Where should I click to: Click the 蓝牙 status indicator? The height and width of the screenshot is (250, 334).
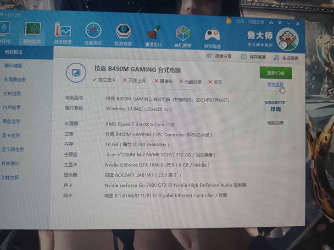[x=215, y=82]
